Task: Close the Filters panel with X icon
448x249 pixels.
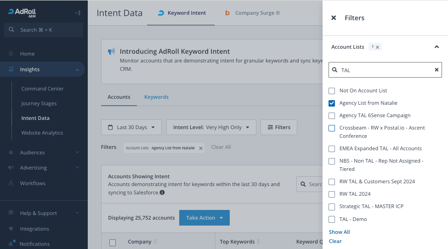Action: [334, 18]
